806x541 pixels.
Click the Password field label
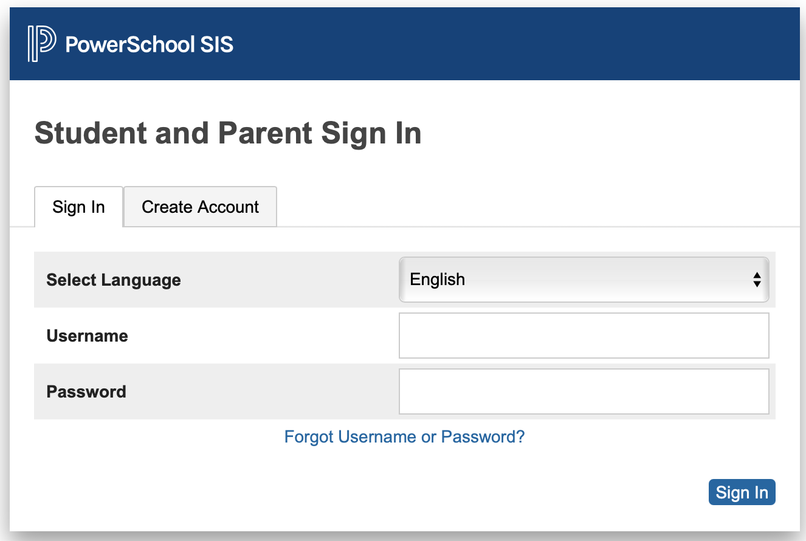click(86, 391)
